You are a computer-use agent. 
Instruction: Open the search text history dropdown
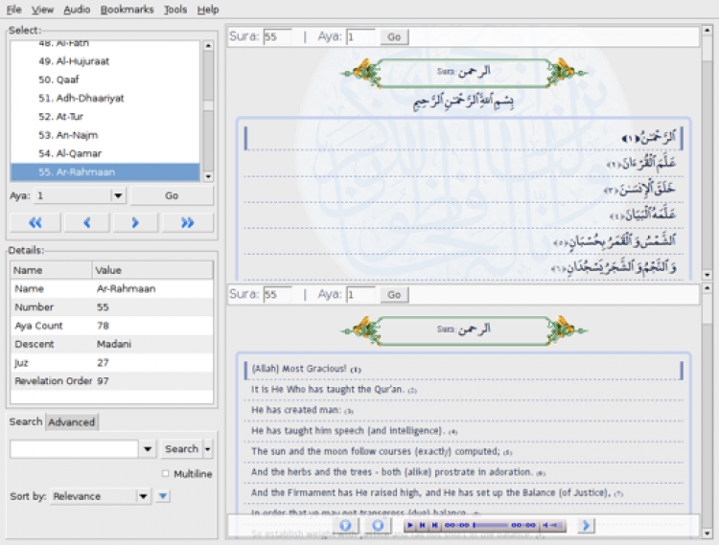pyautogui.click(x=148, y=449)
